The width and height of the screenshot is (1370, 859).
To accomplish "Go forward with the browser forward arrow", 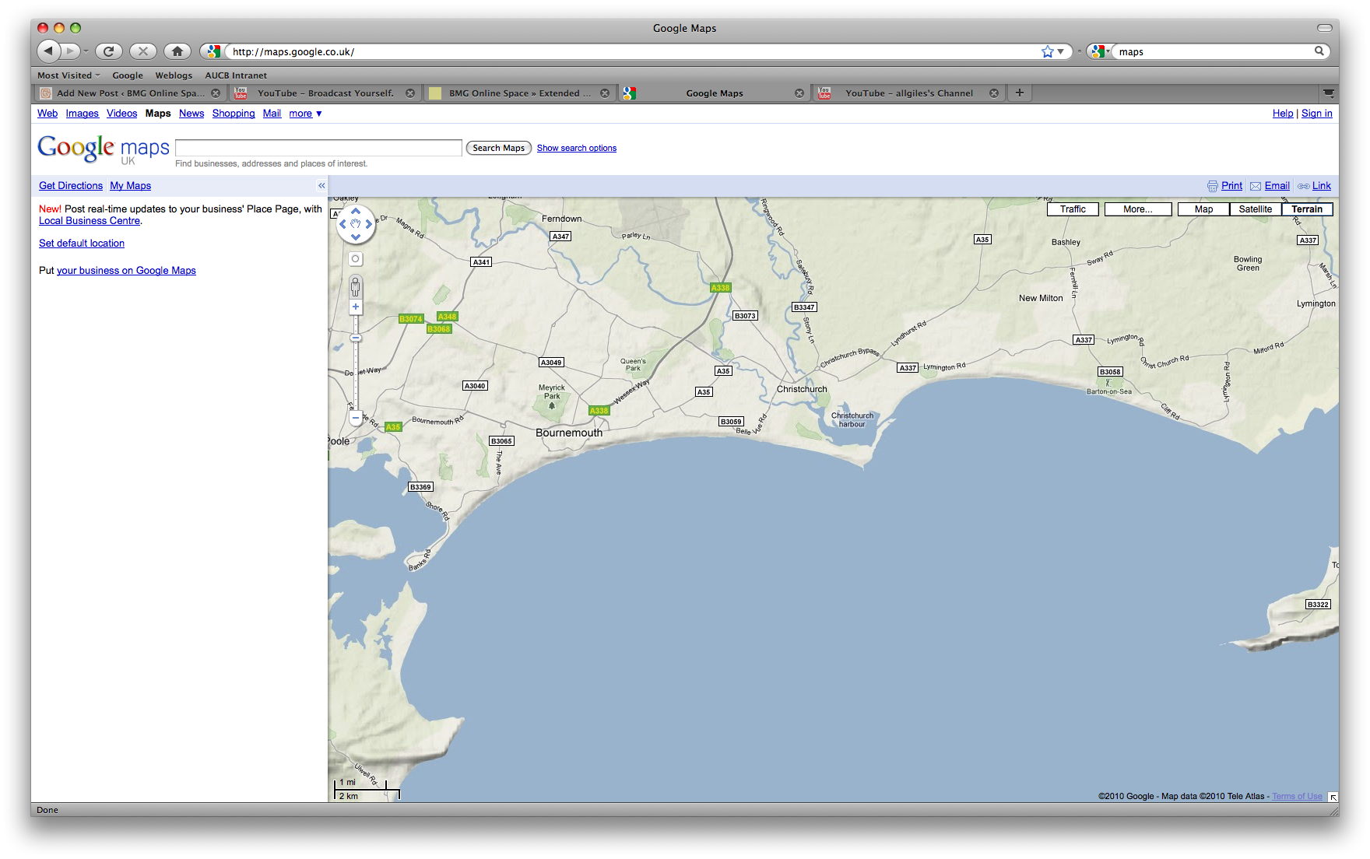I will 70,51.
